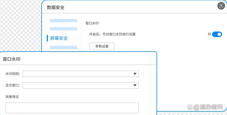
Task: Select the blank sidebar item below 屏幕安全
Action: pyautogui.click(x=63, y=47)
